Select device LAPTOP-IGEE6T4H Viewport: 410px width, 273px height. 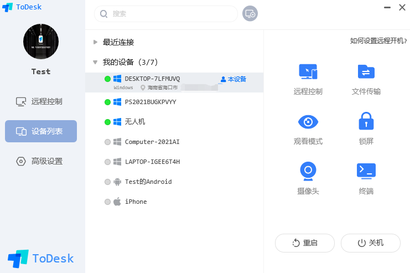point(174,162)
